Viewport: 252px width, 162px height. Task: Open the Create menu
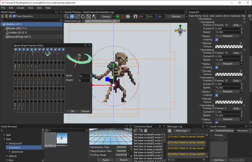pyautogui.click(x=20, y=8)
